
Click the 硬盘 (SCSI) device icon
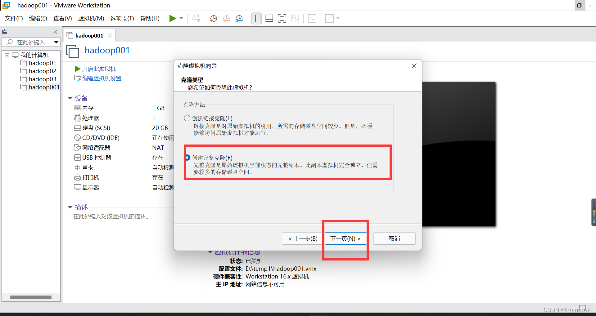click(77, 128)
